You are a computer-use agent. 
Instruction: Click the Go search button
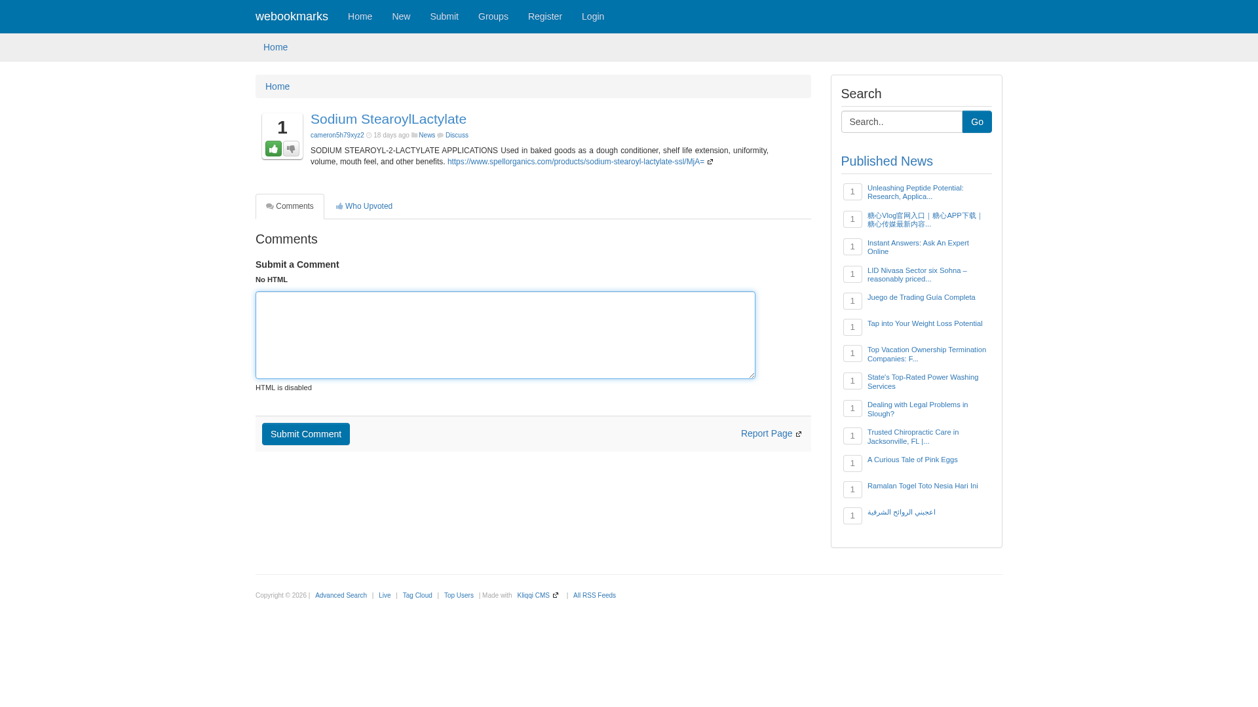pyautogui.click(x=977, y=122)
